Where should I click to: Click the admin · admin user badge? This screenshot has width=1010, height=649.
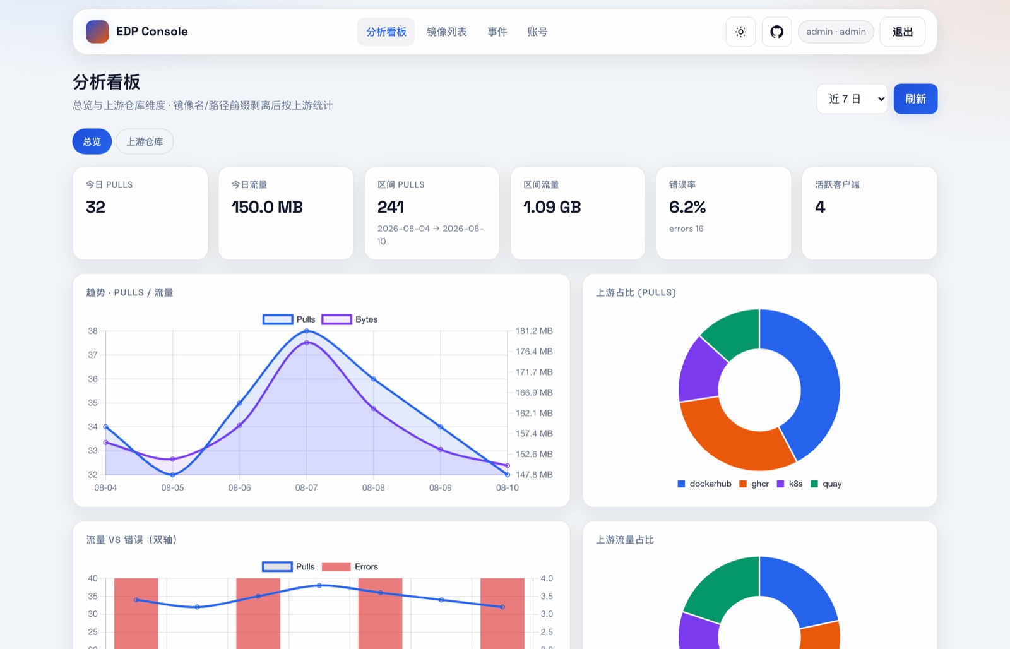point(836,32)
